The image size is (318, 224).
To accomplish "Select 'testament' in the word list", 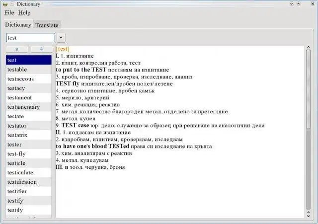I will (29, 97).
